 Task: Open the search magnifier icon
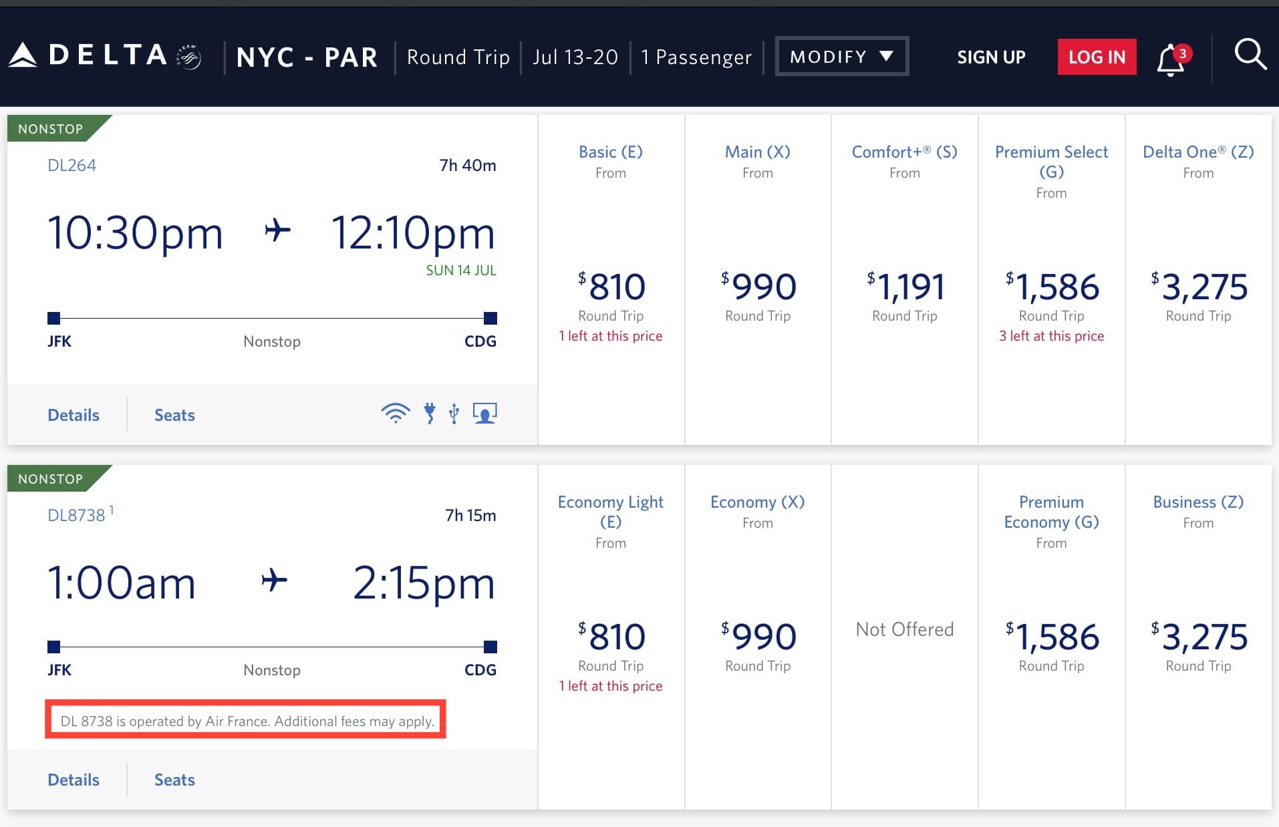click(1250, 55)
